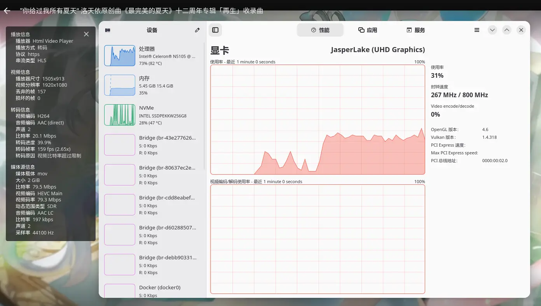Click the edit pencil in the 设备 panel
The image size is (541, 306).
pos(197,30)
